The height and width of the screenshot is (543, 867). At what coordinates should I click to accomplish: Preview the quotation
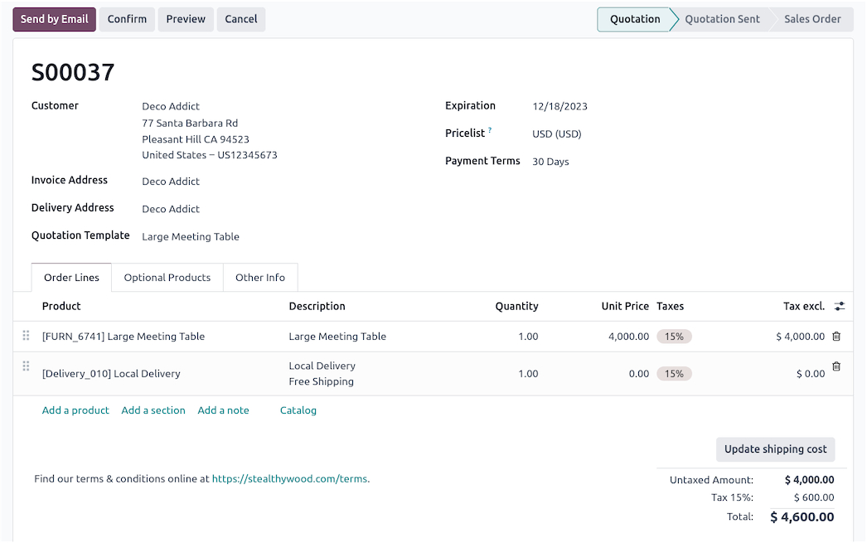click(185, 18)
